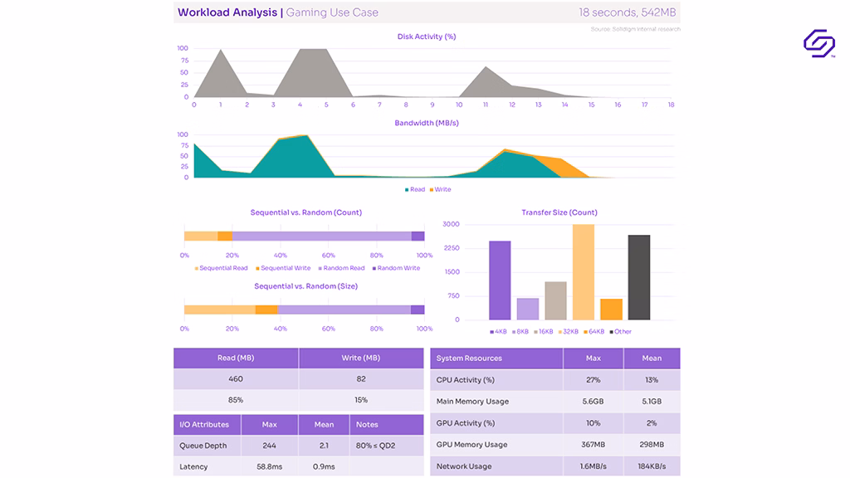Screen dimensions: 850x478
Task: Click the Queue Depth max value 244
Action: point(270,446)
